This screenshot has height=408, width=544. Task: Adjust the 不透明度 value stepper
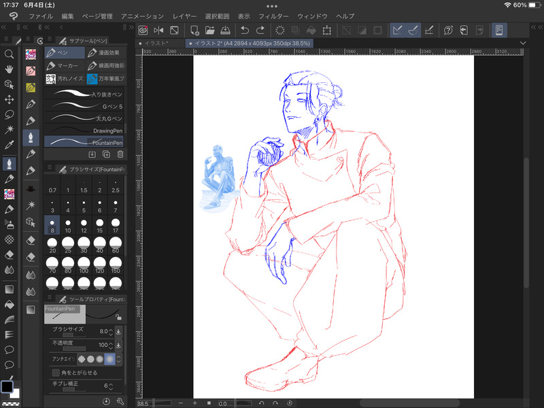click(x=111, y=345)
